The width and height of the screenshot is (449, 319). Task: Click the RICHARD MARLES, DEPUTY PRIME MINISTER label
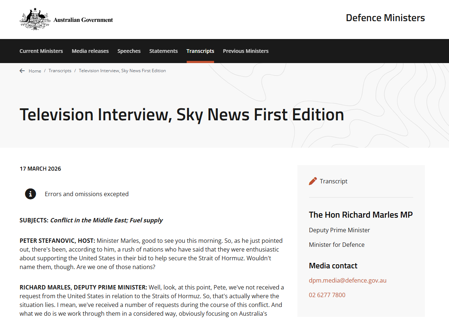point(83,287)
